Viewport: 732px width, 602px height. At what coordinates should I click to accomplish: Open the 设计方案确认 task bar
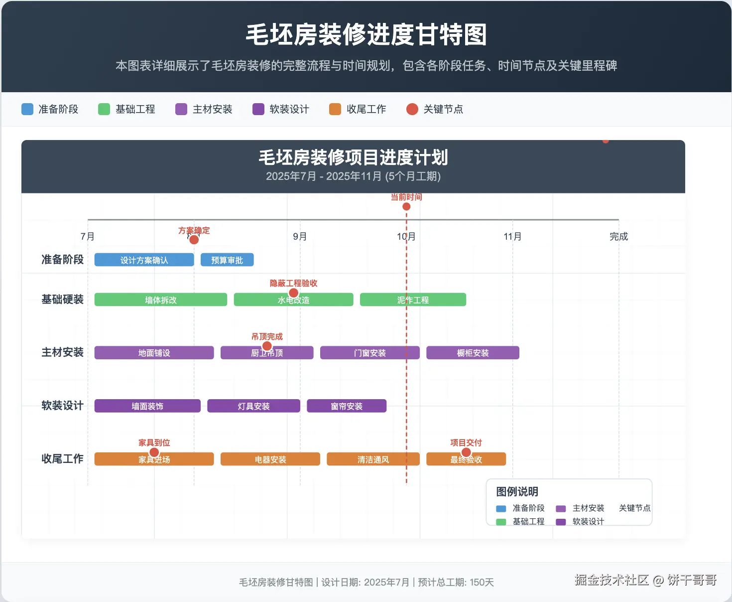pos(144,260)
